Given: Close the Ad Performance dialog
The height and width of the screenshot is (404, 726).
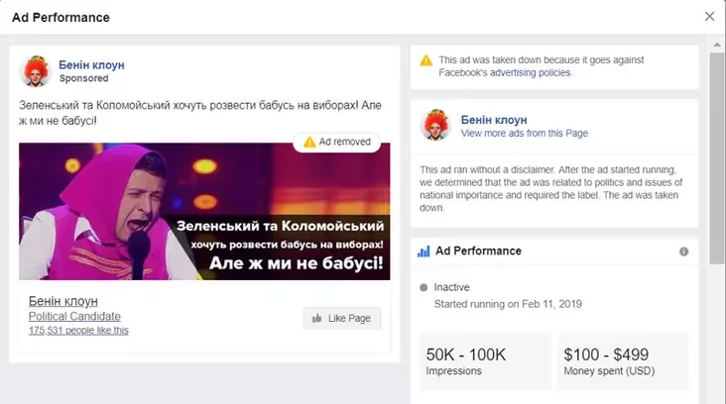Looking at the screenshot, I should pyautogui.click(x=709, y=17).
